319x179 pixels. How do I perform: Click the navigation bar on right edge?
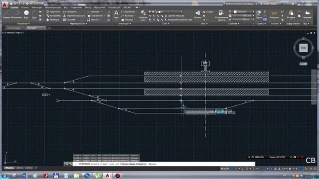[x=314, y=87]
